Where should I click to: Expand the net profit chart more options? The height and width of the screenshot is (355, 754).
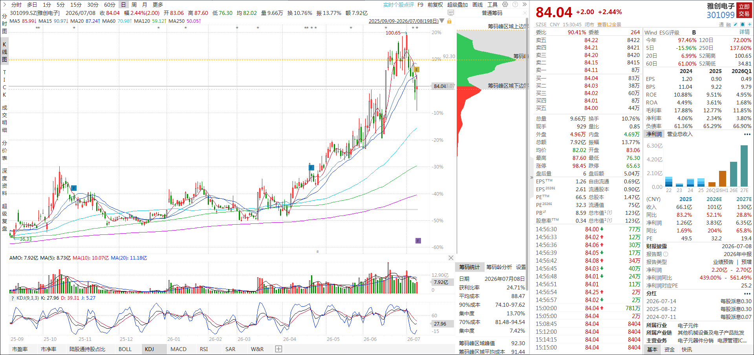747,134
